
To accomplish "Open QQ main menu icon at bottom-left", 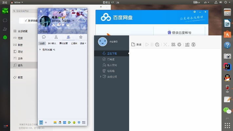I will tap(41, 122).
